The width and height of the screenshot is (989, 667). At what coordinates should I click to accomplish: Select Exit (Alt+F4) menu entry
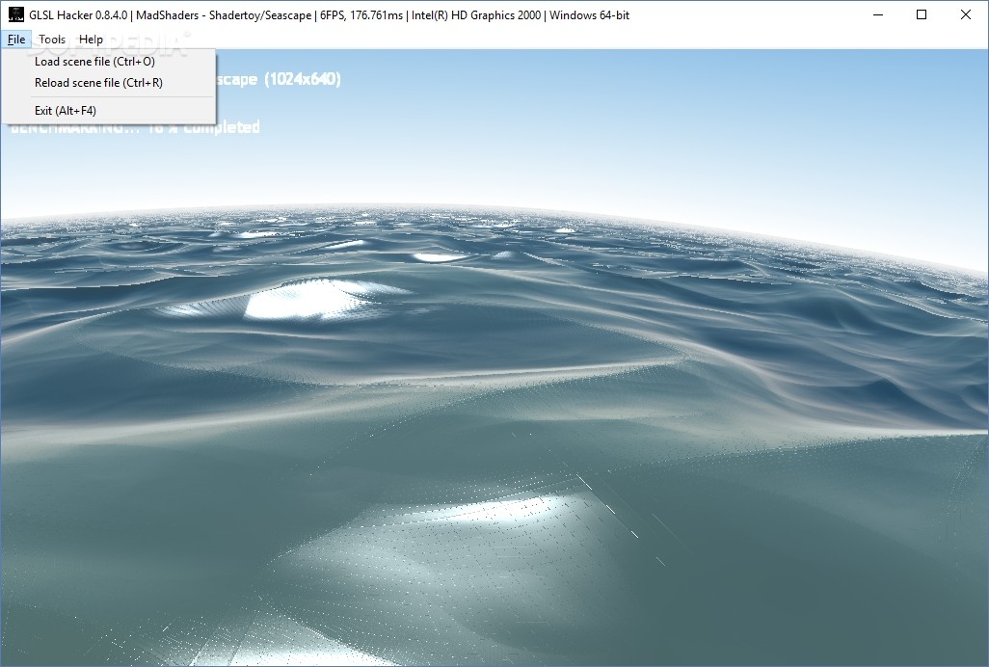point(109,110)
